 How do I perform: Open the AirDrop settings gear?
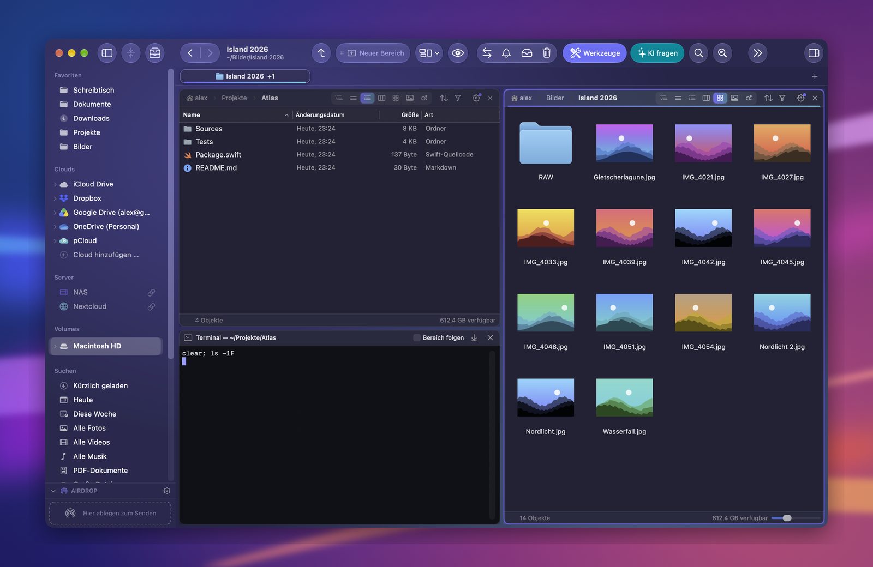click(x=167, y=491)
